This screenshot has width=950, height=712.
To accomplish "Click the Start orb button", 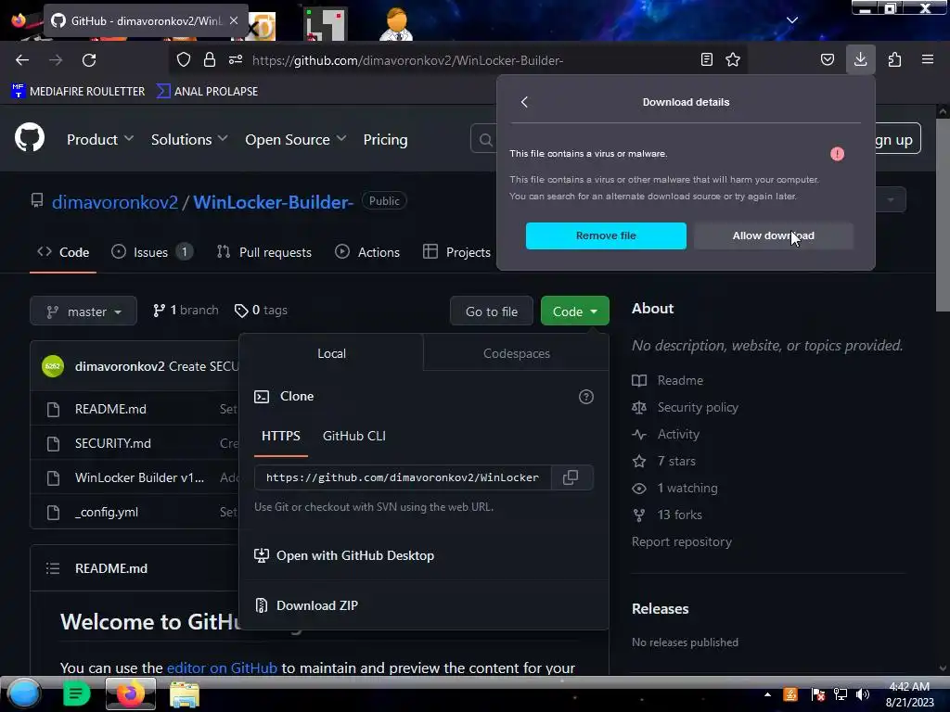I will [24, 693].
